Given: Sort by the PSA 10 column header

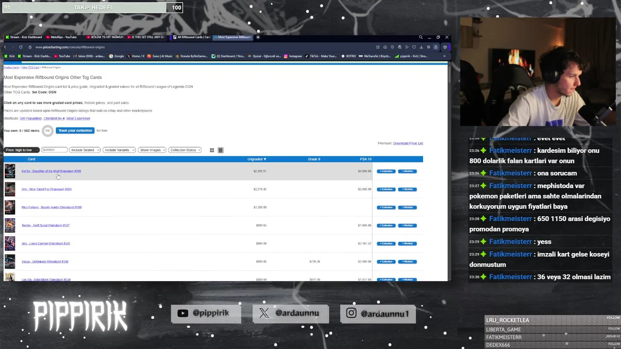Looking at the screenshot, I should coord(365,159).
